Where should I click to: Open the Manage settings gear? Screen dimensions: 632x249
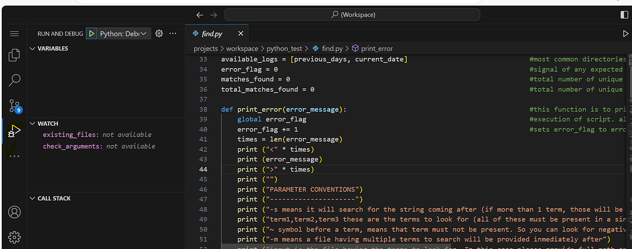15,237
